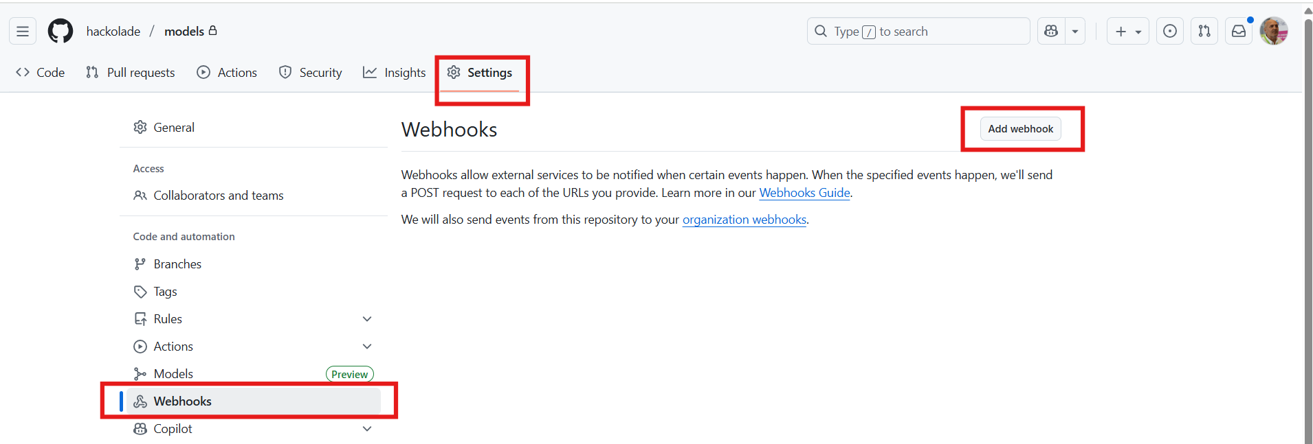Click the Preview badge next to Models
Viewport: 1313px width, 444px height.
point(349,374)
